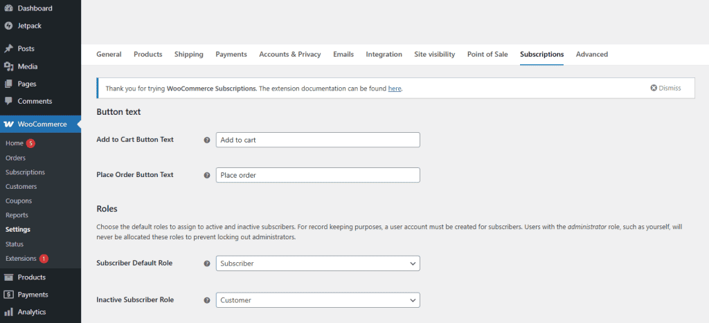This screenshot has width=709, height=323.
Task: Click help tooltip for Inactive Subscriber Role
Action: click(207, 300)
